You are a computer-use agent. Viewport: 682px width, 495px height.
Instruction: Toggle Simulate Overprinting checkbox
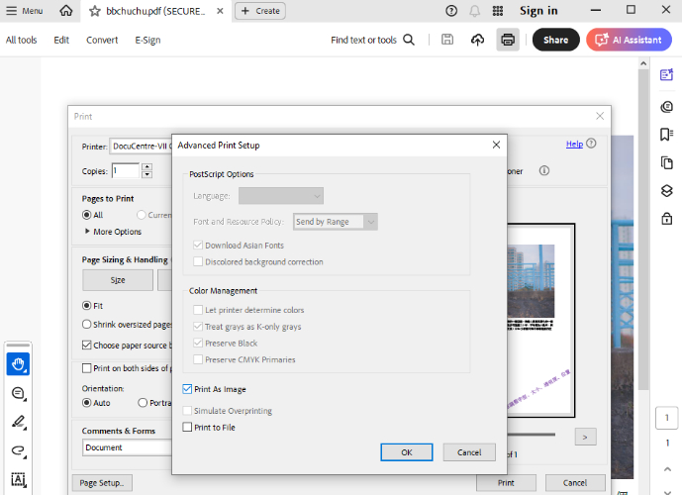click(x=187, y=411)
